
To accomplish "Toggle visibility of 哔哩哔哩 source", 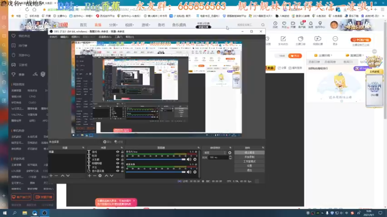I will [118, 163].
